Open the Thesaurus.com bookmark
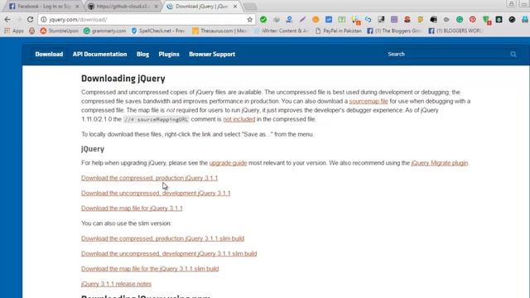 (219, 31)
